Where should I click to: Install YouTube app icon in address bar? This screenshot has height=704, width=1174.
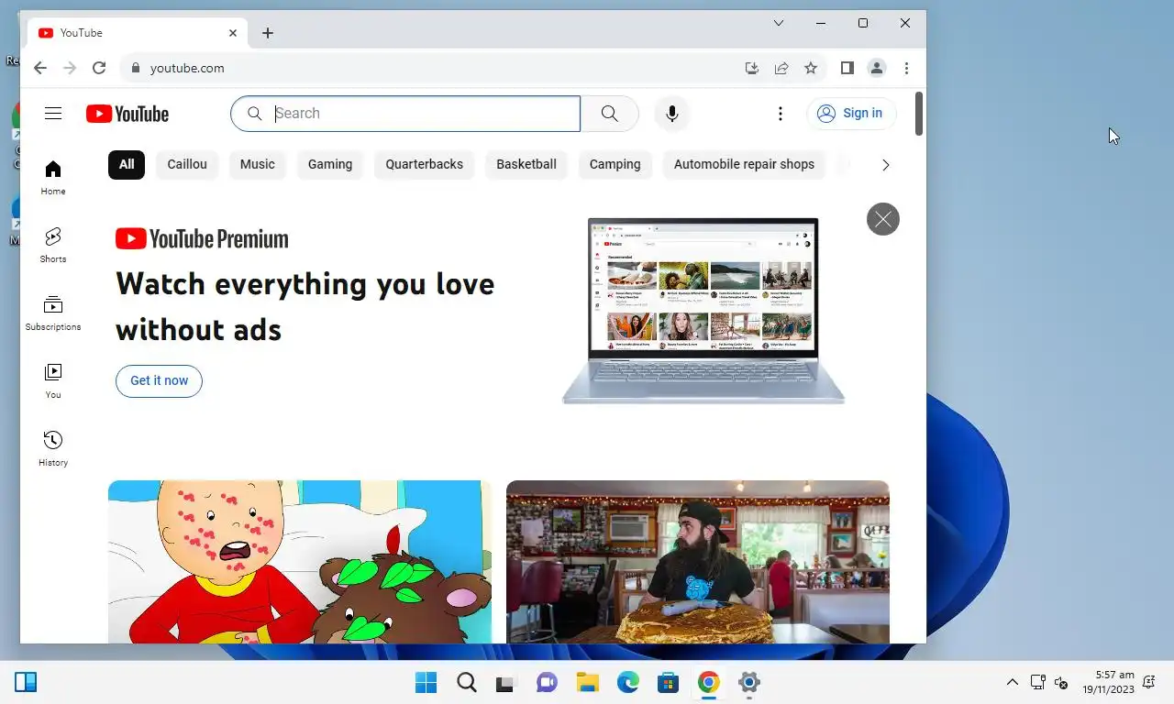(752, 68)
